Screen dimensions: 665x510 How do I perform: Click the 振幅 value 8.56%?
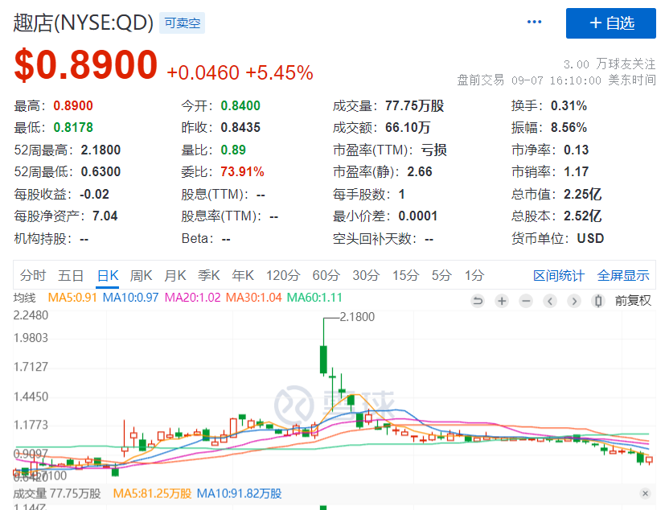tap(569, 127)
